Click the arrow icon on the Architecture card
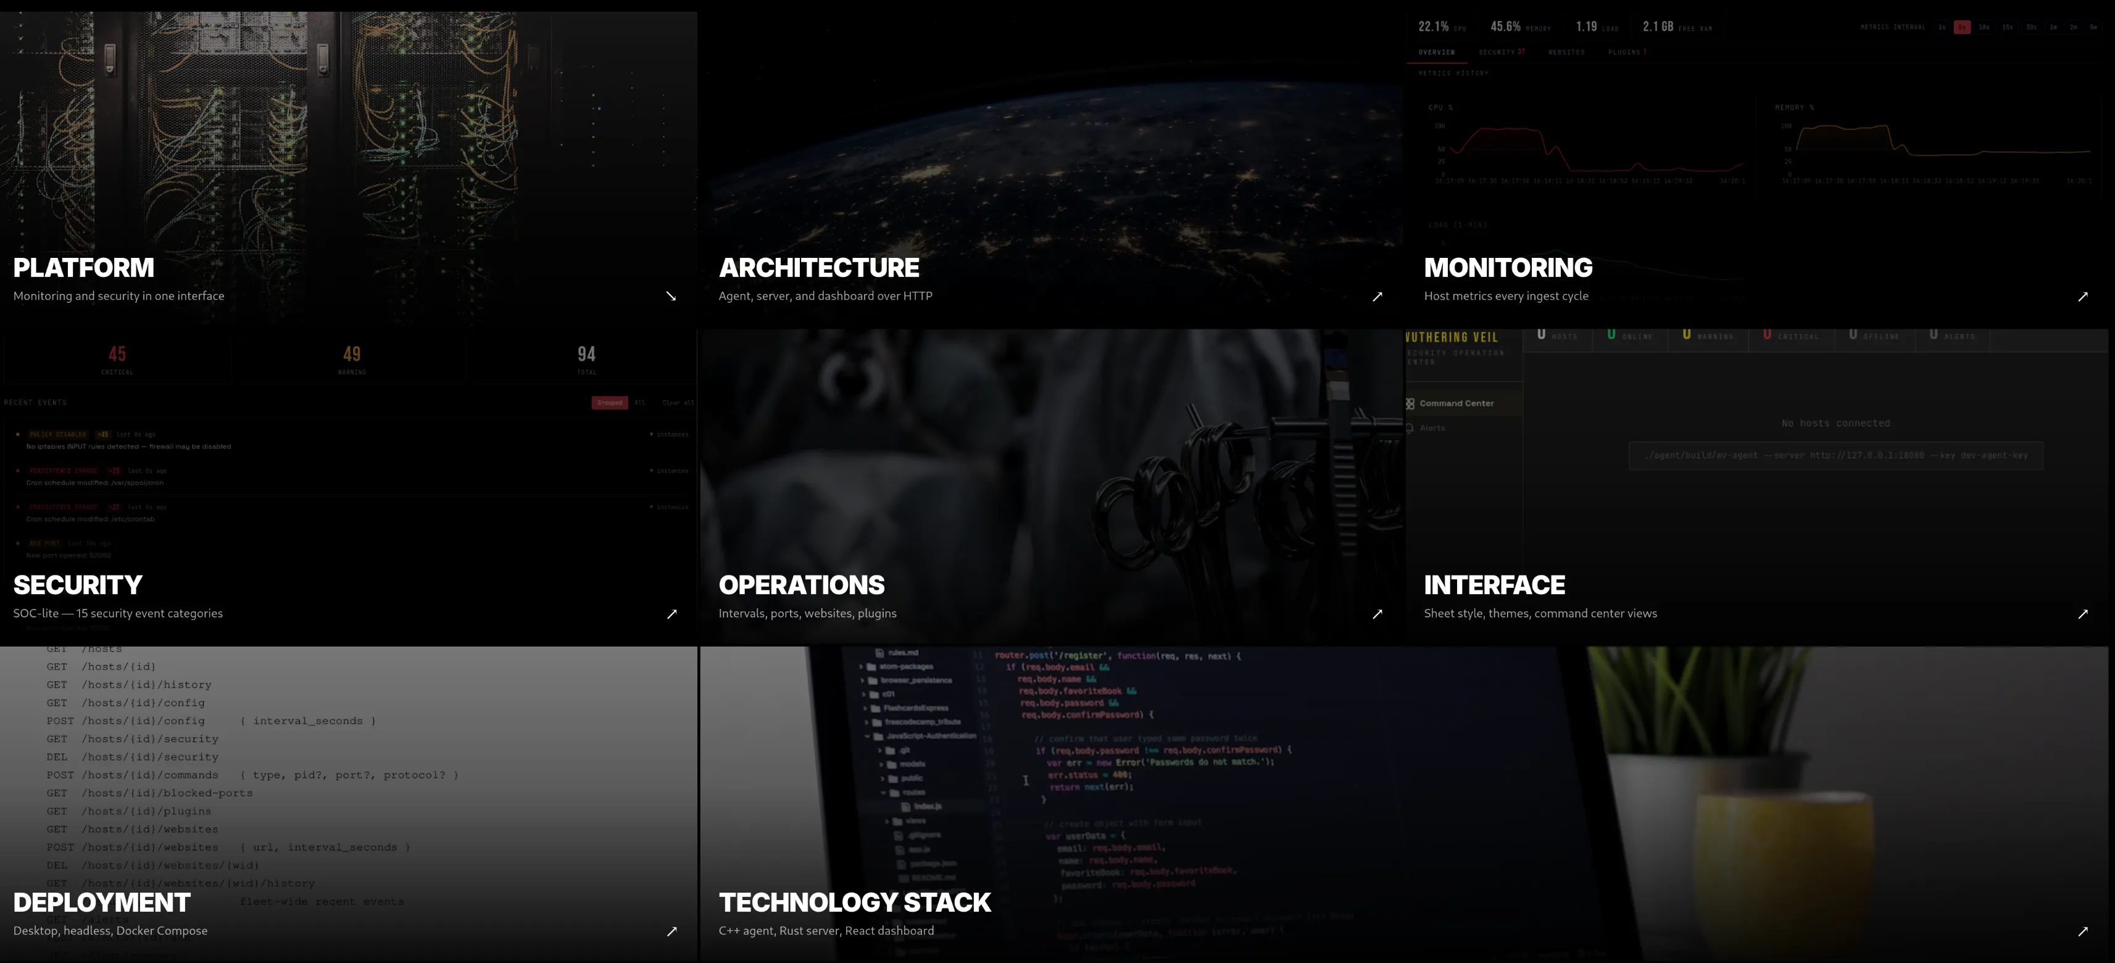2115x963 pixels. click(1377, 296)
